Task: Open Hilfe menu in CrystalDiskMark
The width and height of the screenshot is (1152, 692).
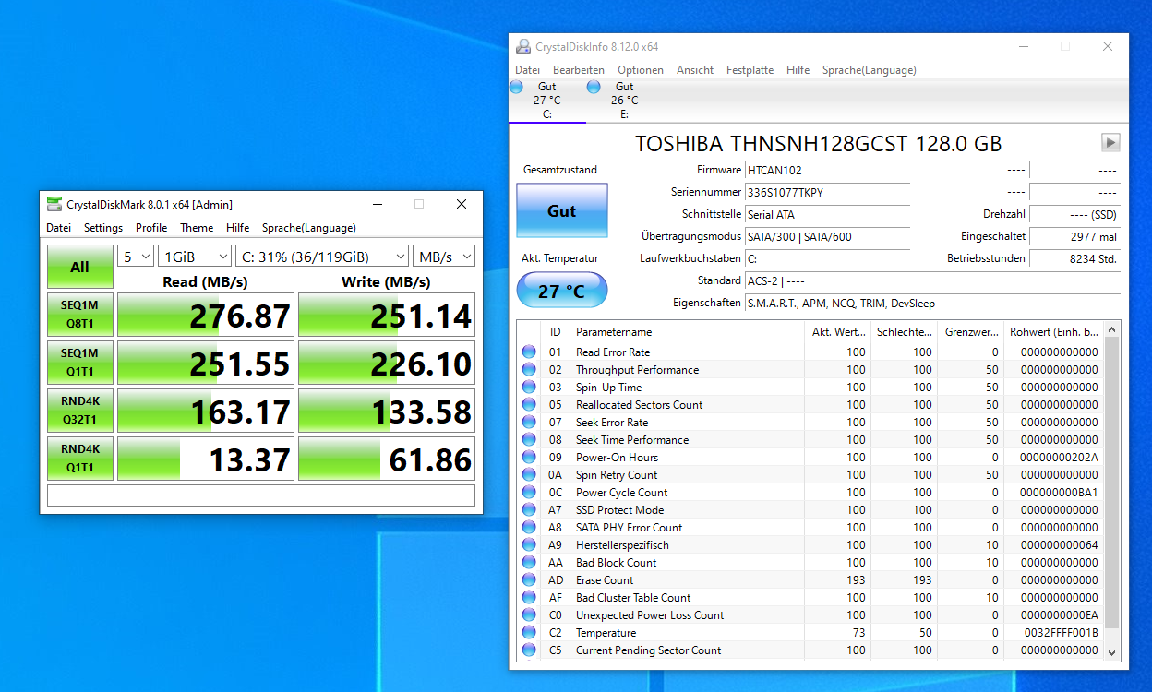Action: (237, 228)
